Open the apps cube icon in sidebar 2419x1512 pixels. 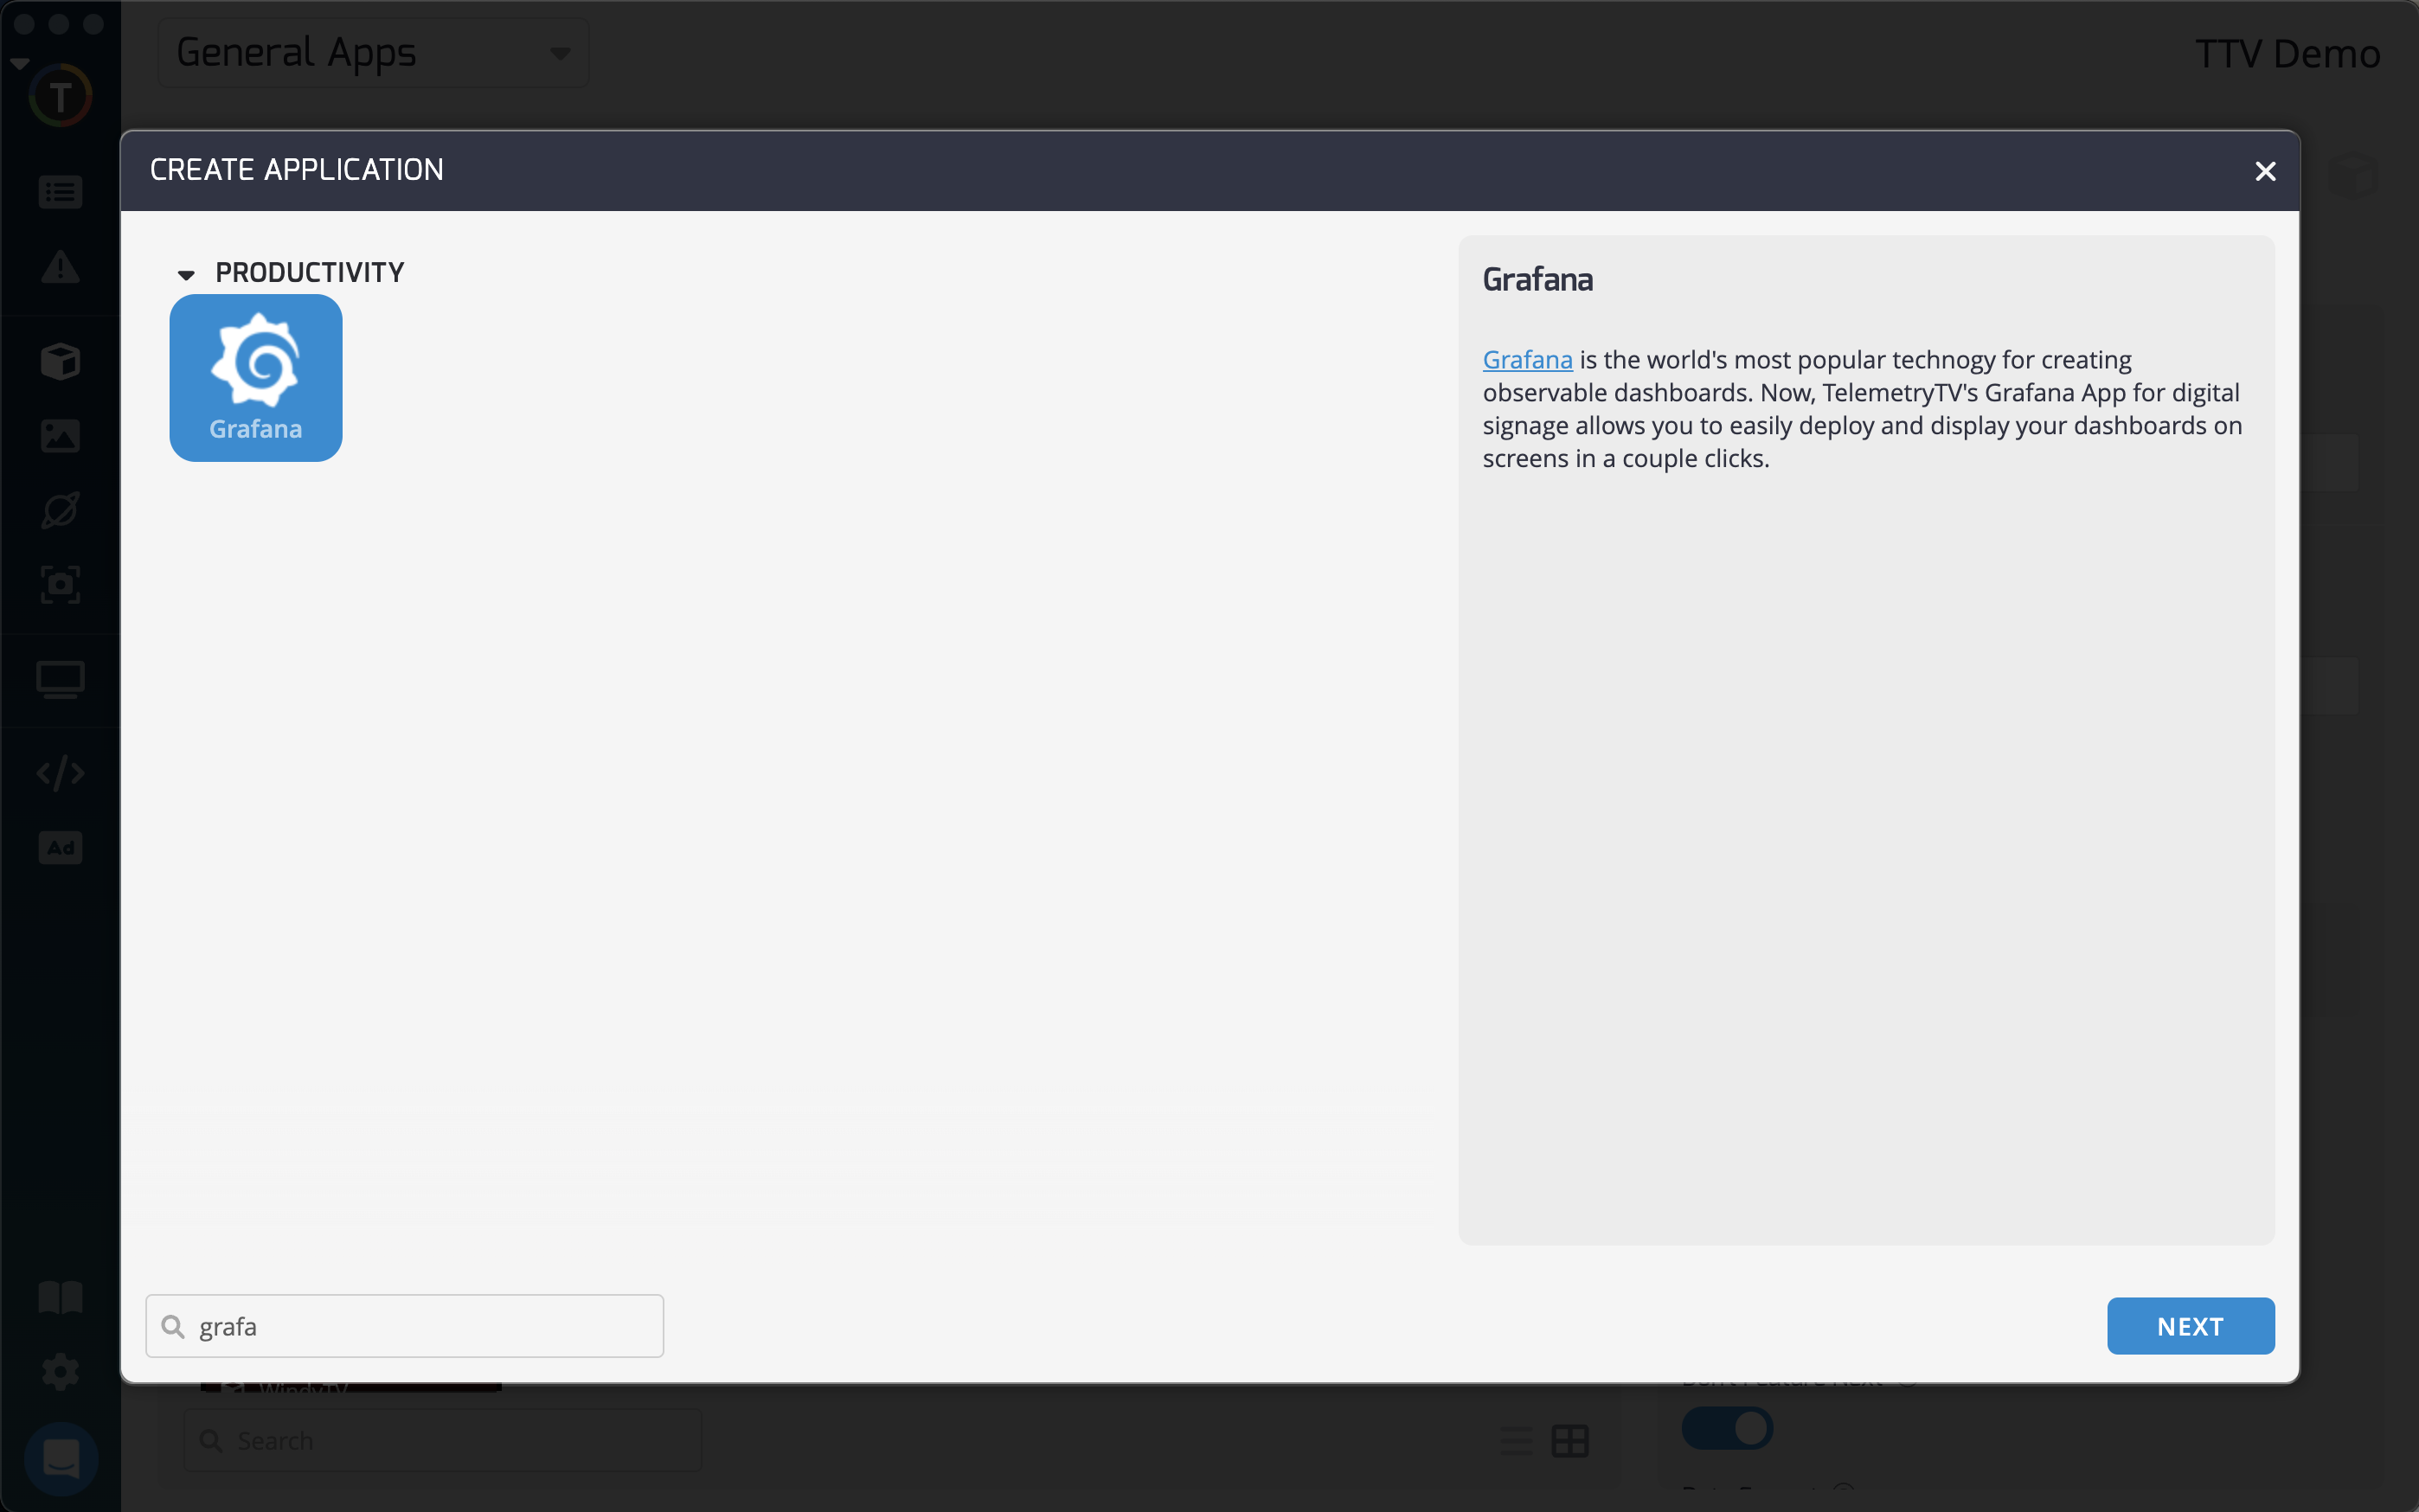click(x=60, y=361)
